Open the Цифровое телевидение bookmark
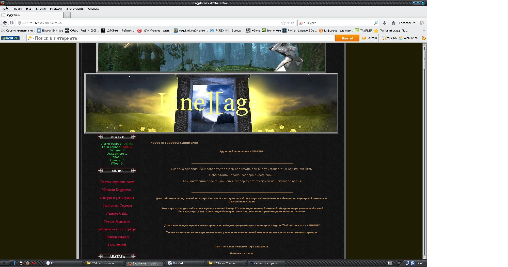This screenshot has width=508, height=267. [336, 31]
